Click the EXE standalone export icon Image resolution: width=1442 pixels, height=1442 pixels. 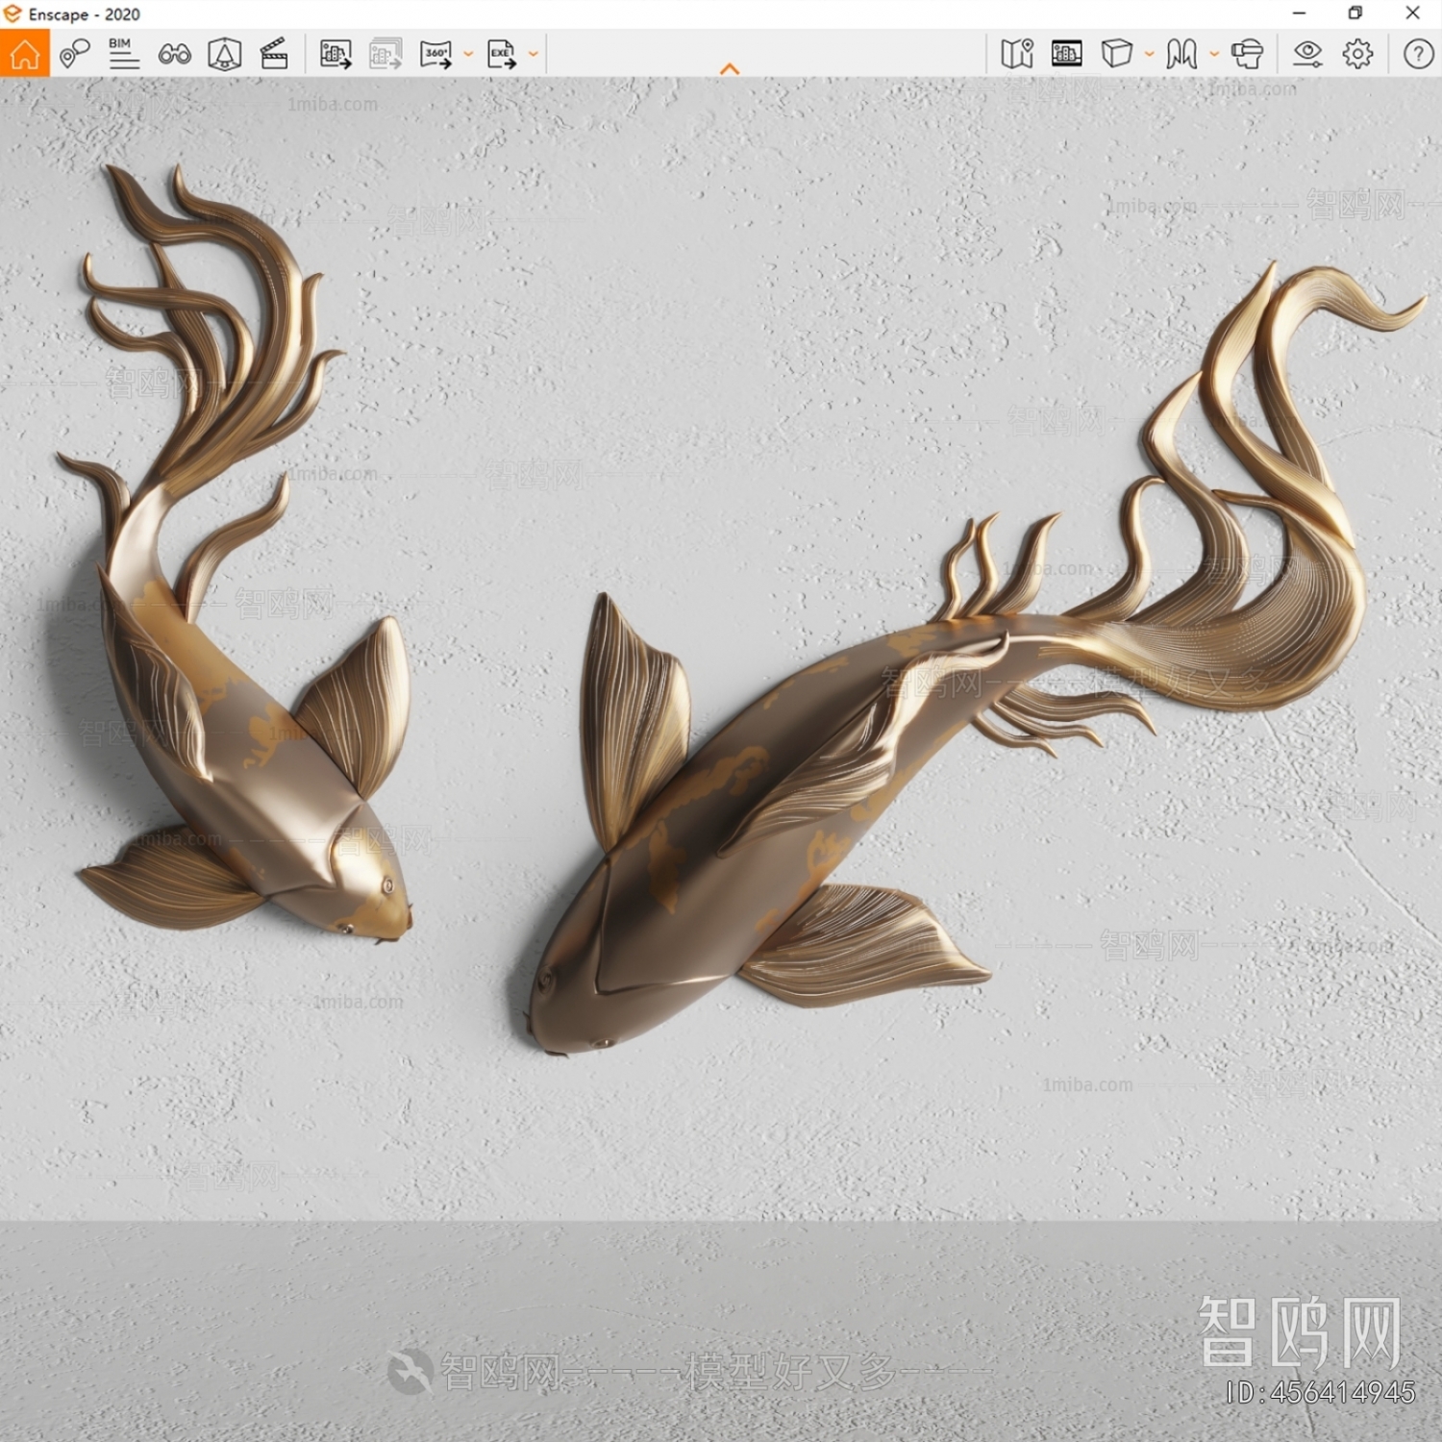502,54
